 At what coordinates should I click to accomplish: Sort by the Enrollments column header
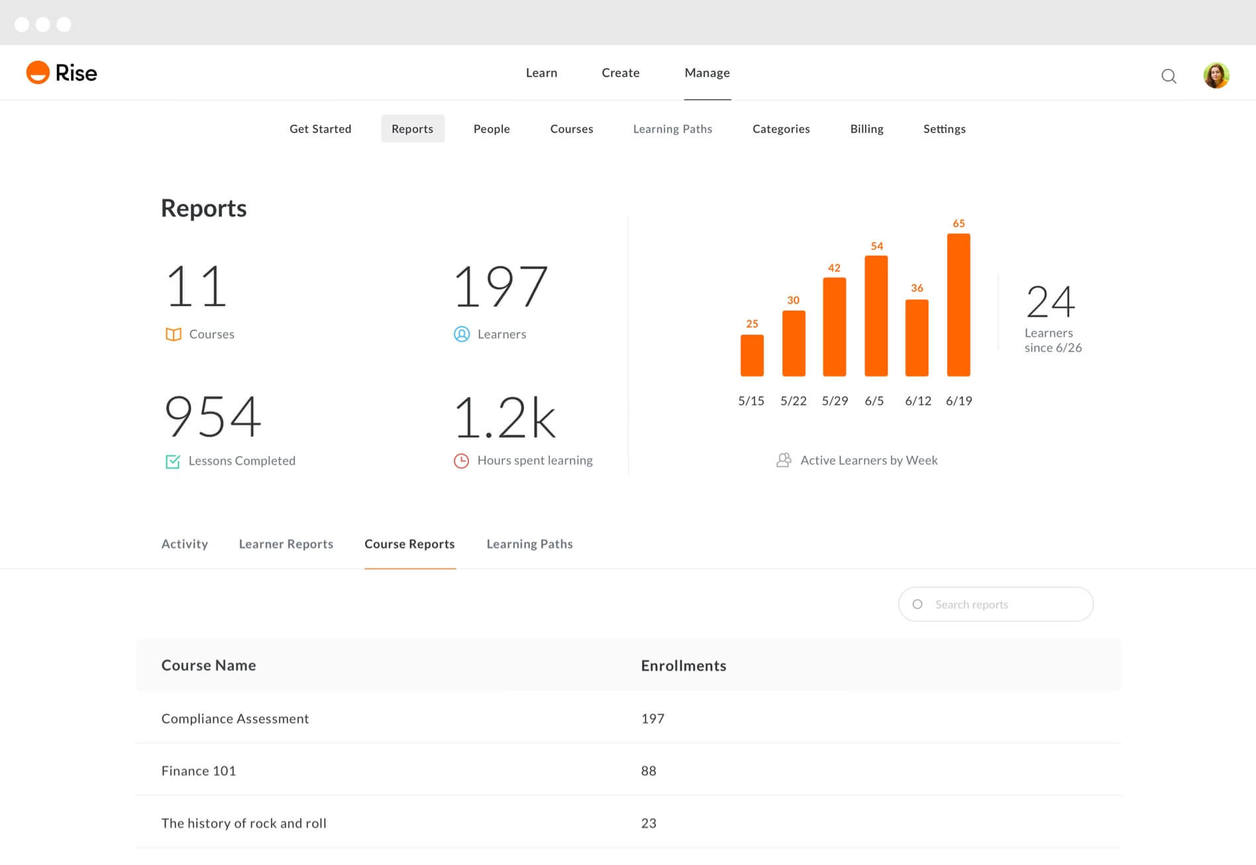pyautogui.click(x=683, y=666)
